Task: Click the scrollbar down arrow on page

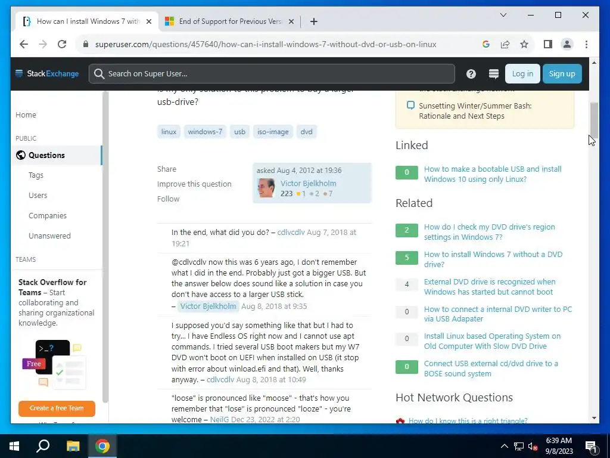Action: 594,418
